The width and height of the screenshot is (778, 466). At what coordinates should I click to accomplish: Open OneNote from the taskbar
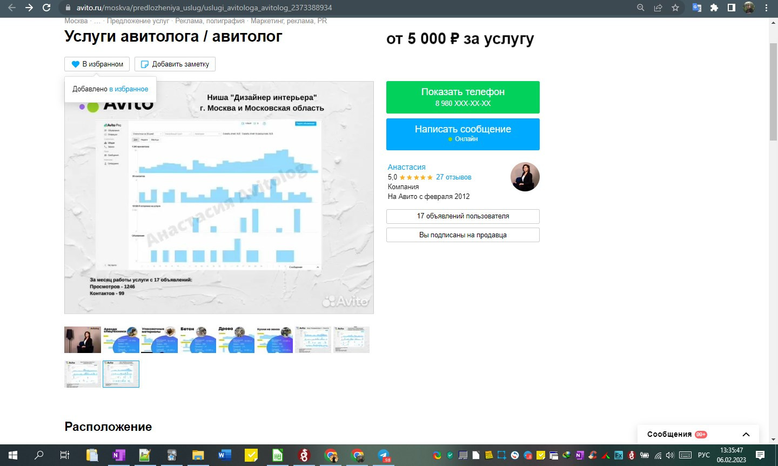tap(118, 455)
